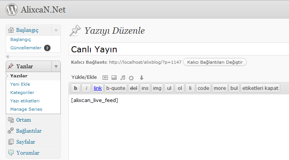Image resolution: width=289 pixels, height=160 pixels.
Task: Click the add audio music-note icon
Action: click(x=123, y=78)
